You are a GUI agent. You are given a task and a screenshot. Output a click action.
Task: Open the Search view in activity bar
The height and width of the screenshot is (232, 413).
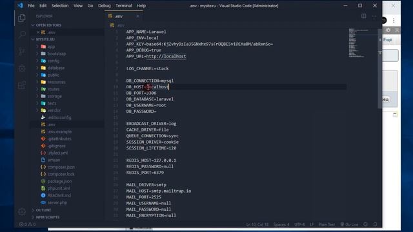[22, 34]
